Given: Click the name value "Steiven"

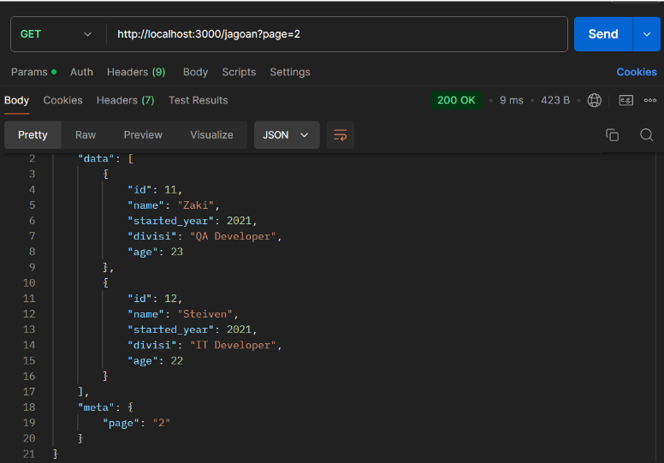Looking at the screenshot, I should click(205, 314).
